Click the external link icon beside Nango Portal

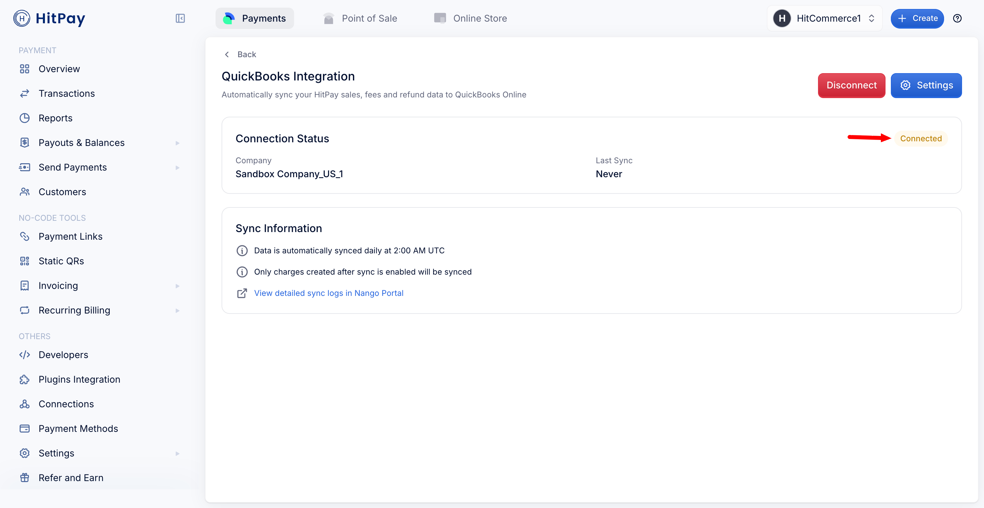click(x=242, y=293)
